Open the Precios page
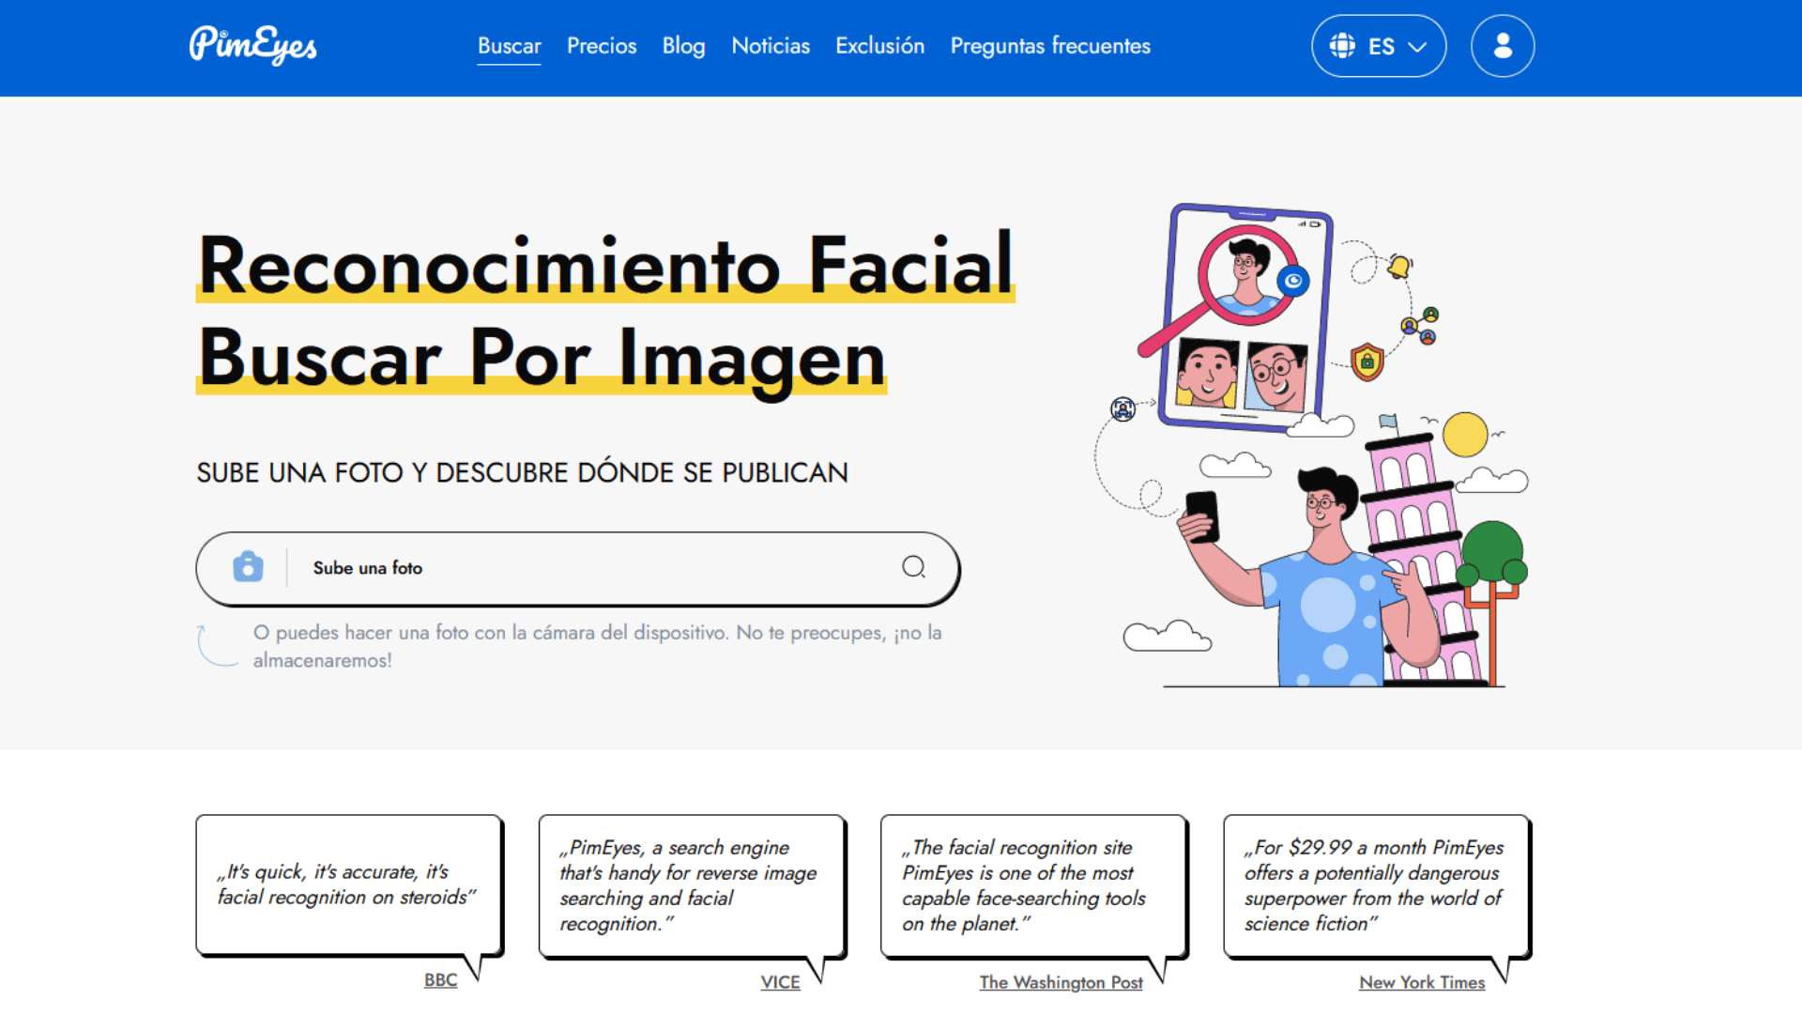This screenshot has height=1014, width=1802. pyautogui.click(x=602, y=45)
